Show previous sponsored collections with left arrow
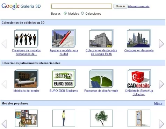This screenshot has height=129, width=166. click(4, 84)
